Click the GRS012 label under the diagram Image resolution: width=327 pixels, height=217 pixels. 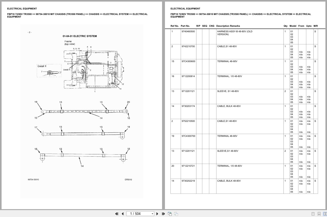[x=128, y=180]
